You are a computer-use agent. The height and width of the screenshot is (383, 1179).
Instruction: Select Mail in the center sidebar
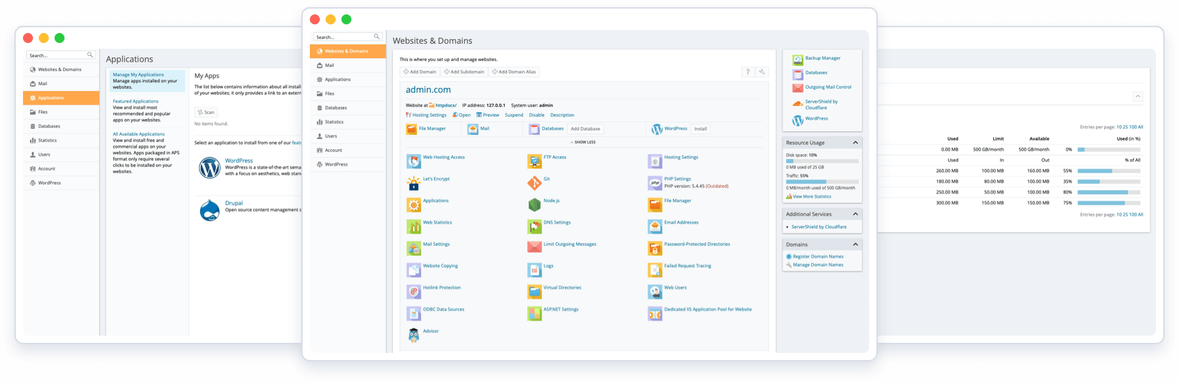click(329, 65)
